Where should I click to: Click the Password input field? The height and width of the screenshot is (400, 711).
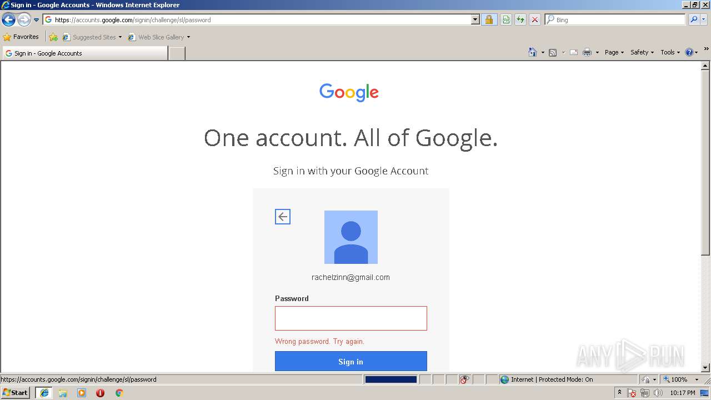click(x=351, y=318)
